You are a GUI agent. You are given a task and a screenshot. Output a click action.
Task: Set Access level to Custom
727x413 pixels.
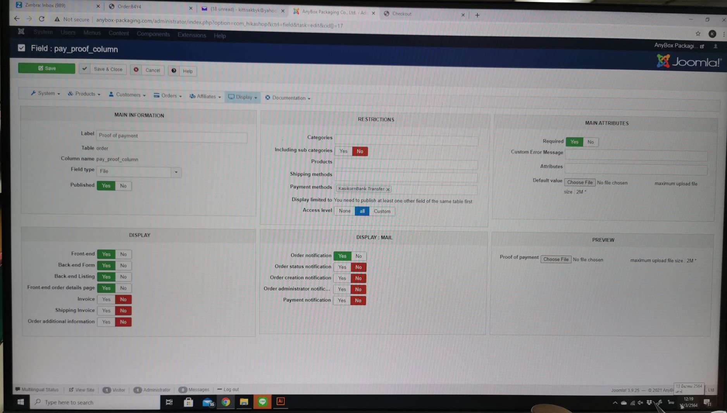[x=382, y=212]
